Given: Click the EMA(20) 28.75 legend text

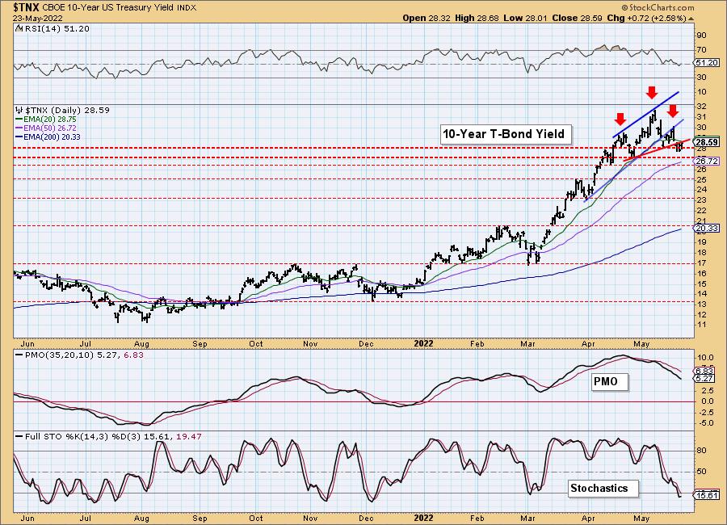Looking at the screenshot, I should click(50, 120).
